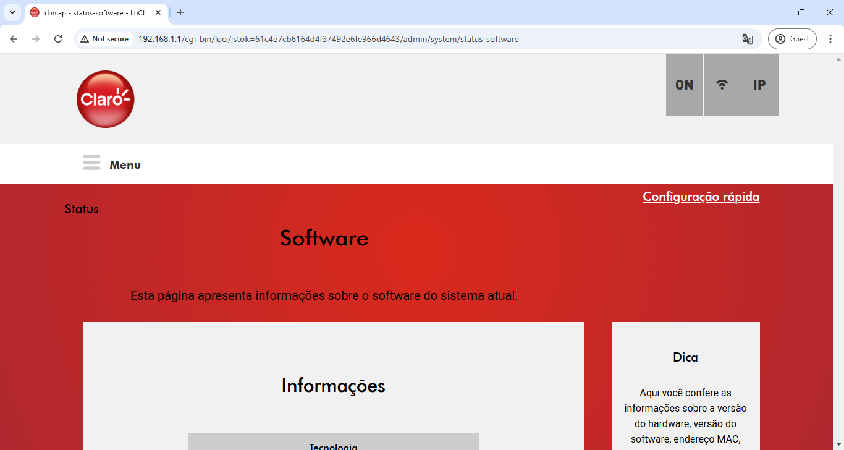Expand the tab search dropdown arrow
The height and width of the screenshot is (450, 844).
[12, 12]
